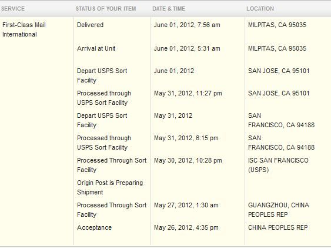Click May 26, 2012, 4:35 pm timestamp

coord(186,227)
